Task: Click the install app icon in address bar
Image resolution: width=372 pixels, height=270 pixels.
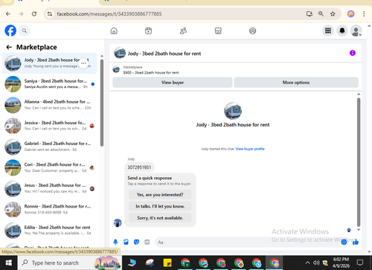Action: pos(310,14)
